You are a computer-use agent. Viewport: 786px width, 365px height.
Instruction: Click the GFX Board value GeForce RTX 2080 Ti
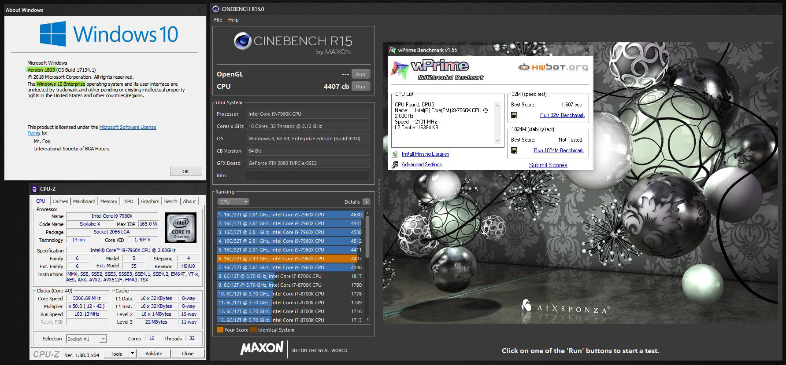click(308, 163)
